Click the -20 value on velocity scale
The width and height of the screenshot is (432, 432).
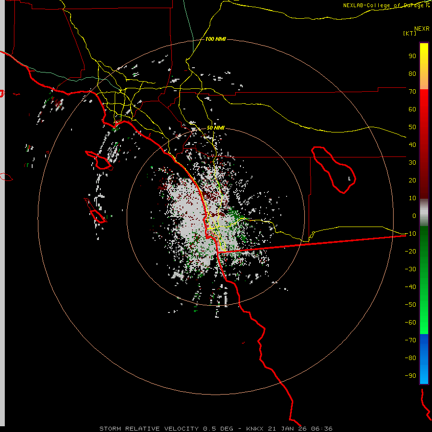tap(410, 251)
